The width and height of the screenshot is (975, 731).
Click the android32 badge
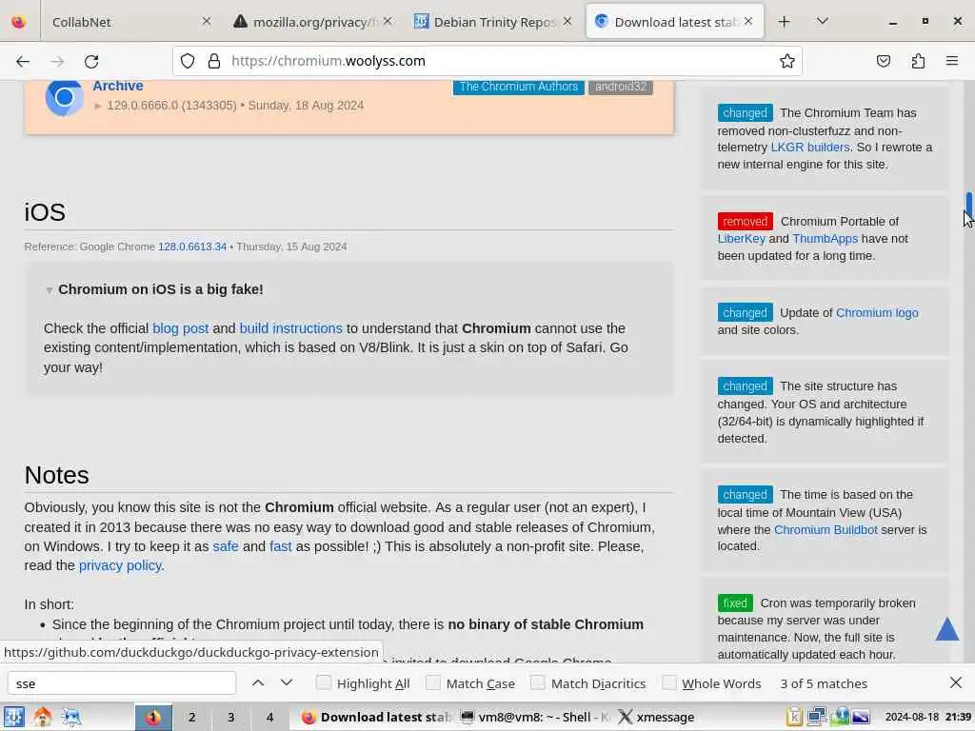click(620, 87)
